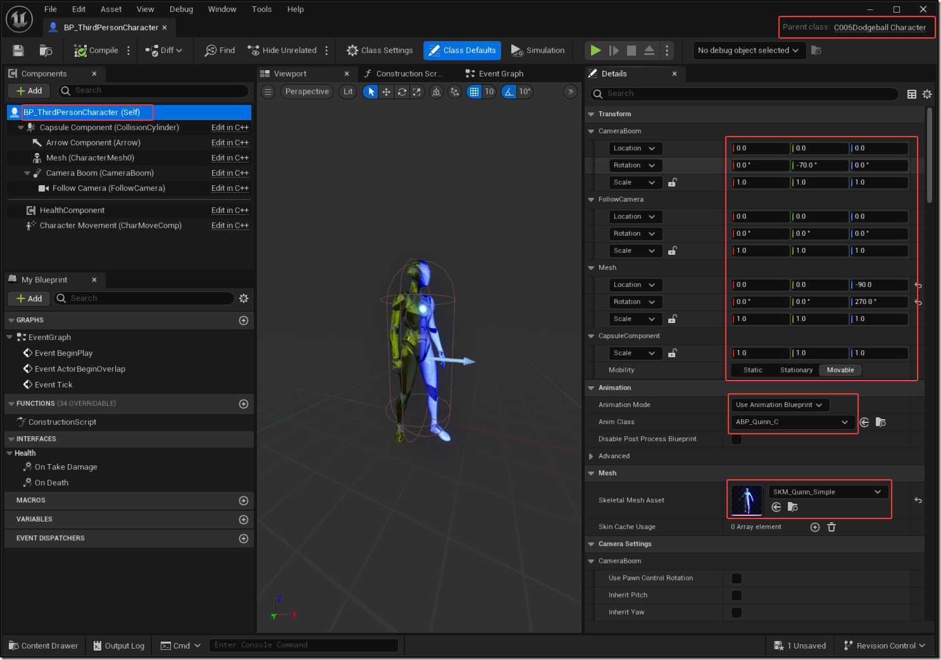Open C005Dodgeball Character parent class link
The image size is (941, 660).
point(880,27)
